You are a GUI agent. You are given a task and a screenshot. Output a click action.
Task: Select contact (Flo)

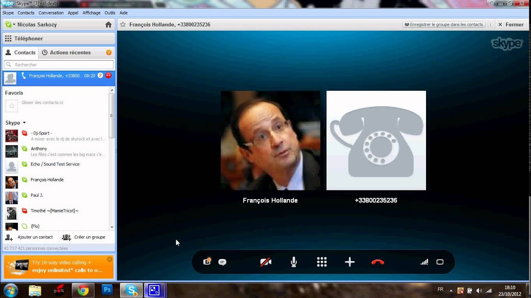[56, 226]
